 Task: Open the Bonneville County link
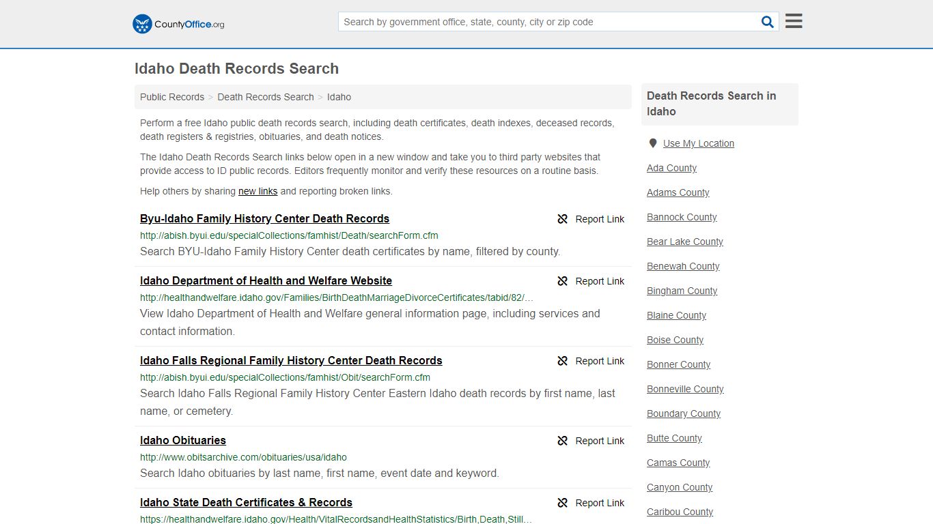pyautogui.click(x=685, y=389)
